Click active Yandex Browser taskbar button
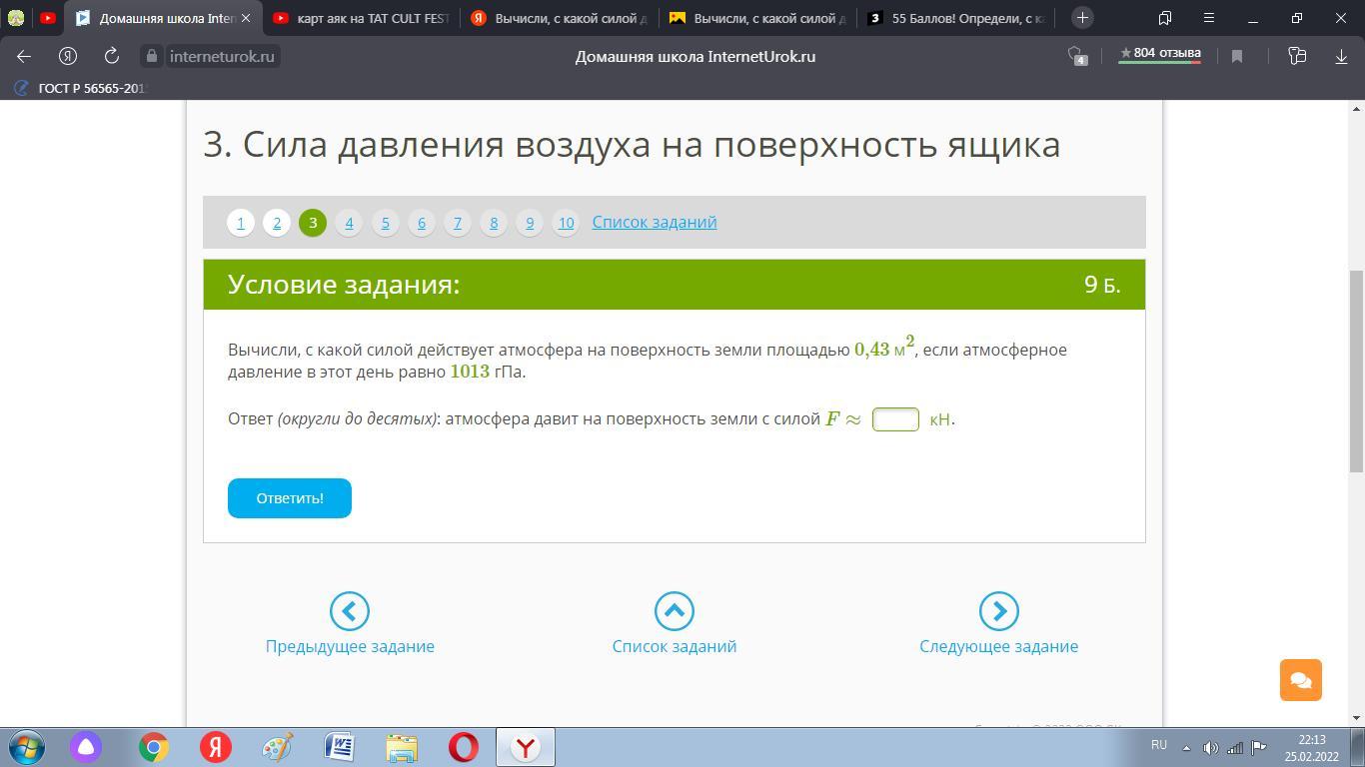1365x767 pixels. point(526,747)
